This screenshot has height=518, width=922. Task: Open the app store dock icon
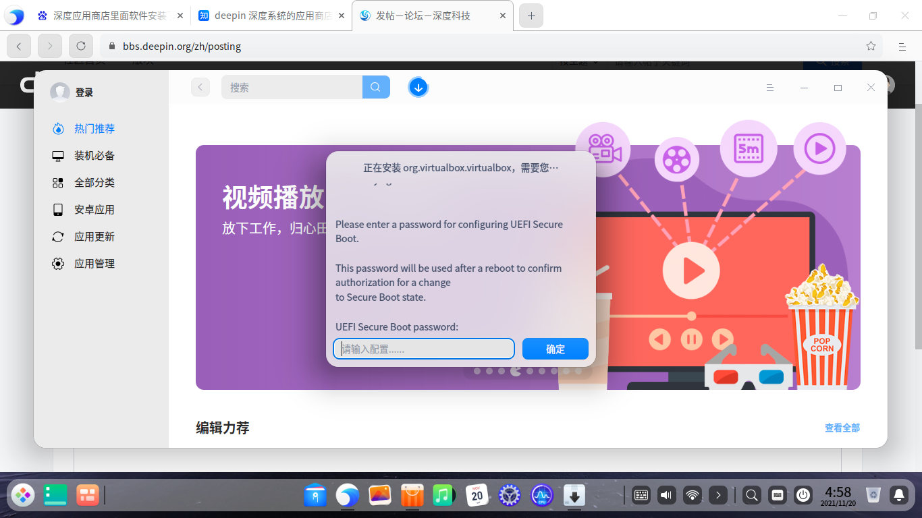pyautogui.click(x=412, y=495)
